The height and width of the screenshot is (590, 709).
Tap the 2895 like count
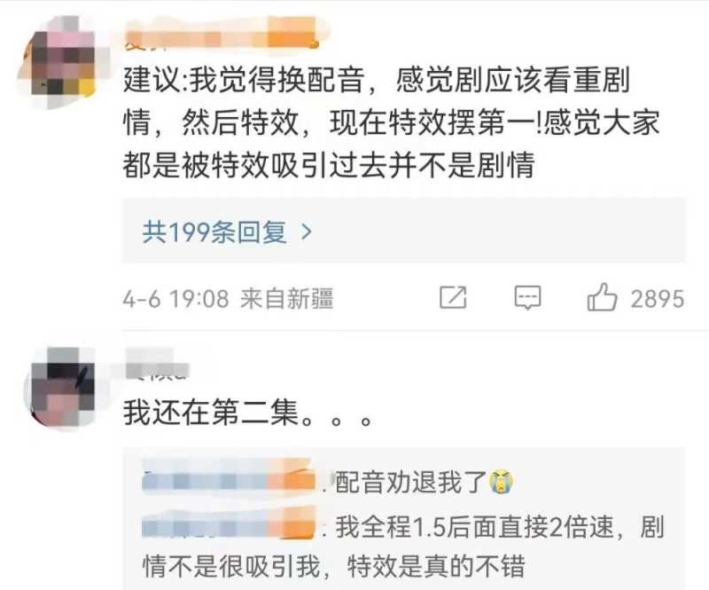(x=658, y=299)
